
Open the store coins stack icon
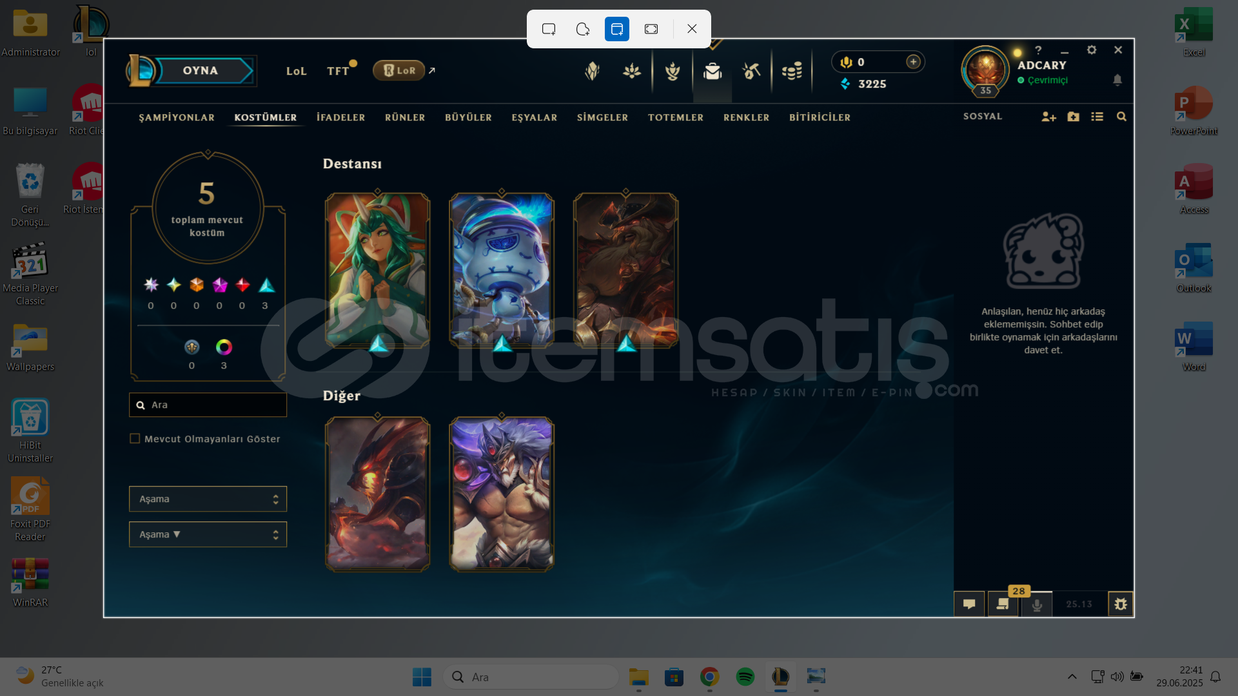(x=792, y=71)
